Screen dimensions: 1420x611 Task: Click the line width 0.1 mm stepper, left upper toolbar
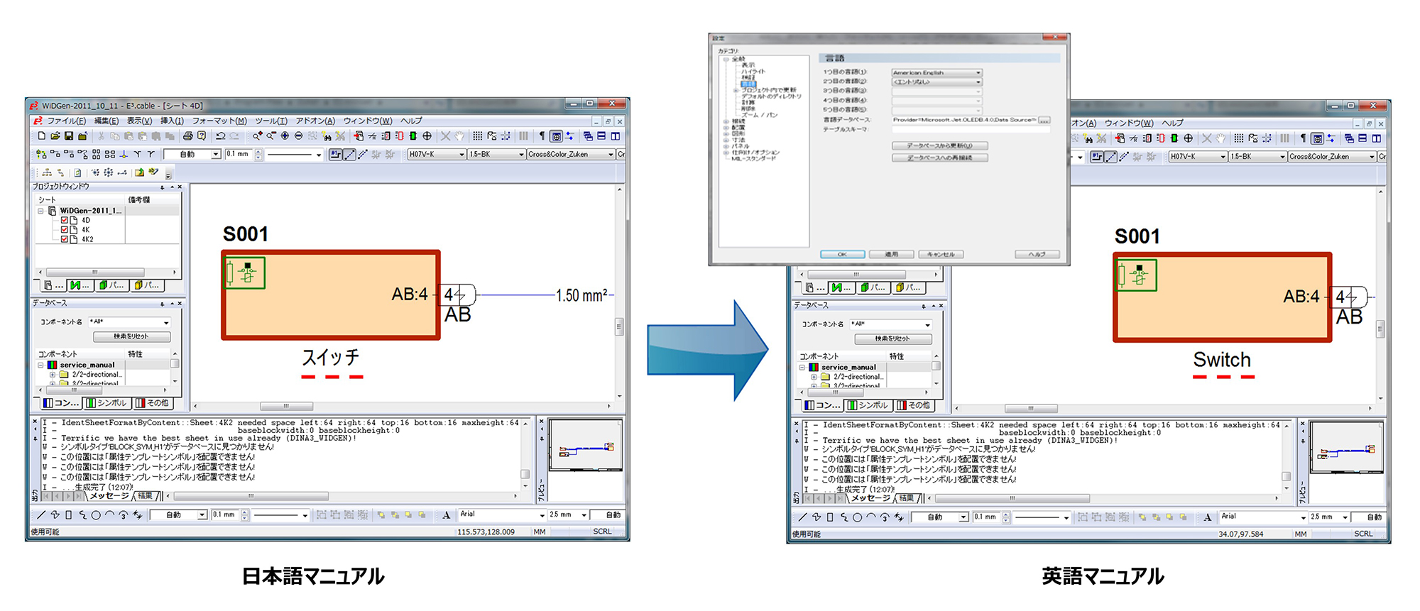tap(258, 154)
